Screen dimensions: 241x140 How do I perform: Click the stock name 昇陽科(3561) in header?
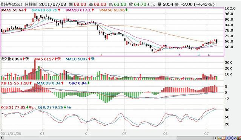[11, 4]
